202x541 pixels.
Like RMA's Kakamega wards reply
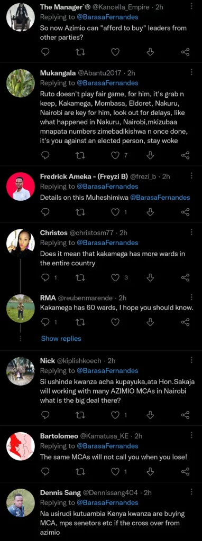tap(115, 322)
